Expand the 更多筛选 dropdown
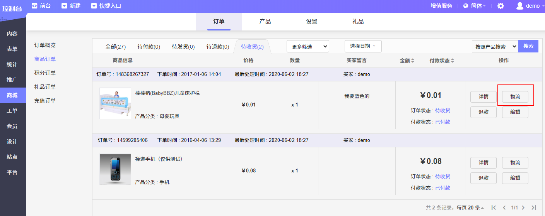Screen dimensions: 545x216 tap(308, 47)
